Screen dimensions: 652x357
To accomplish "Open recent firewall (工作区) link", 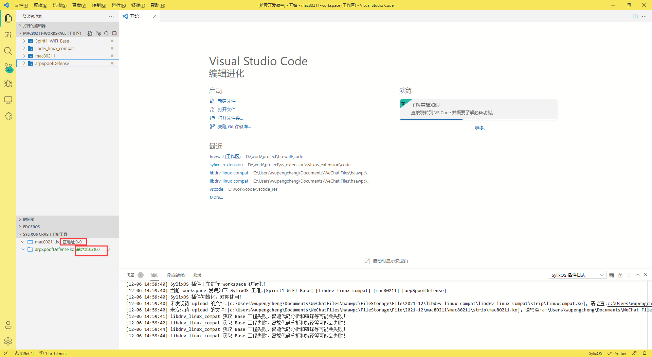I will coord(225,156).
